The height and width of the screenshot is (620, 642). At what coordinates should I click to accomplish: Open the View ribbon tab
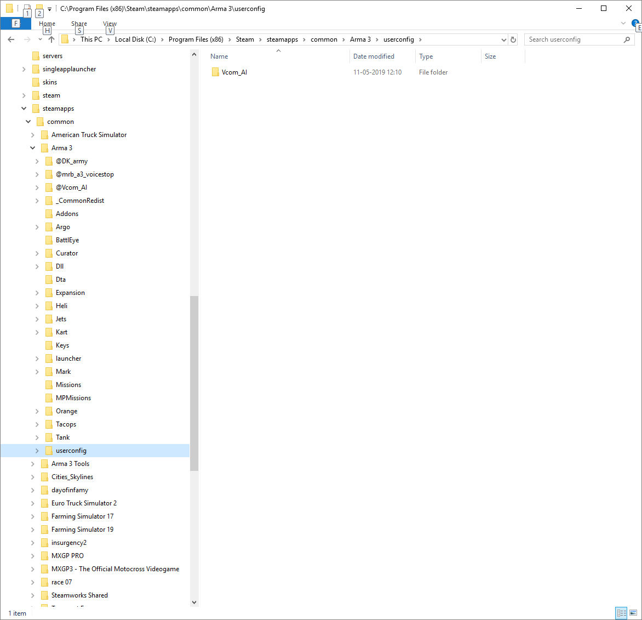[110, 24]
